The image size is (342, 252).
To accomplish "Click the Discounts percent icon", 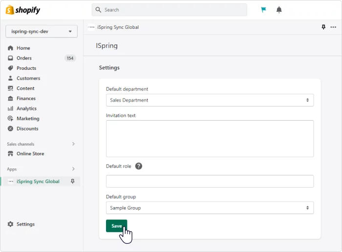I will [10, 128].
